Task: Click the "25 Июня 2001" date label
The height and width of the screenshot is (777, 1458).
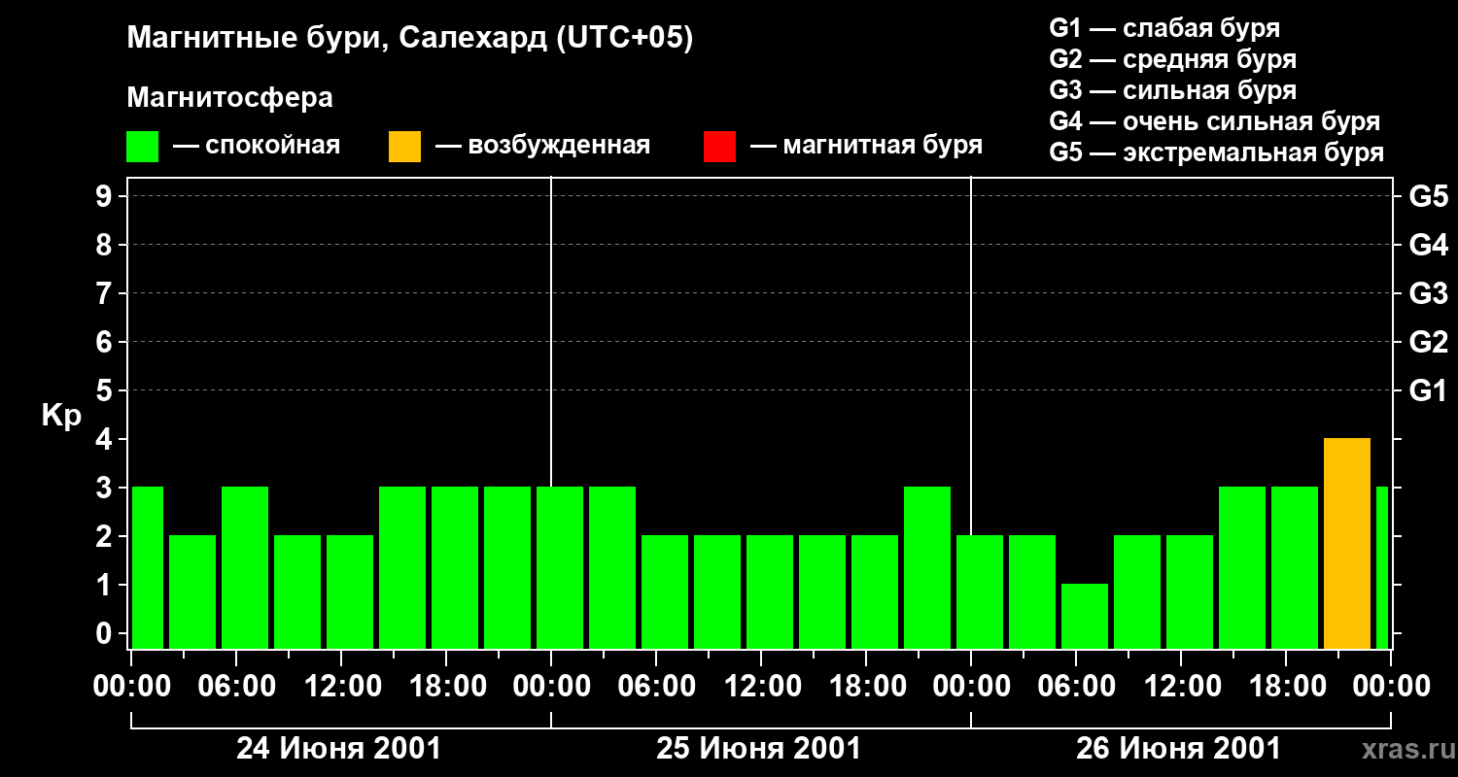Action: 758,749
